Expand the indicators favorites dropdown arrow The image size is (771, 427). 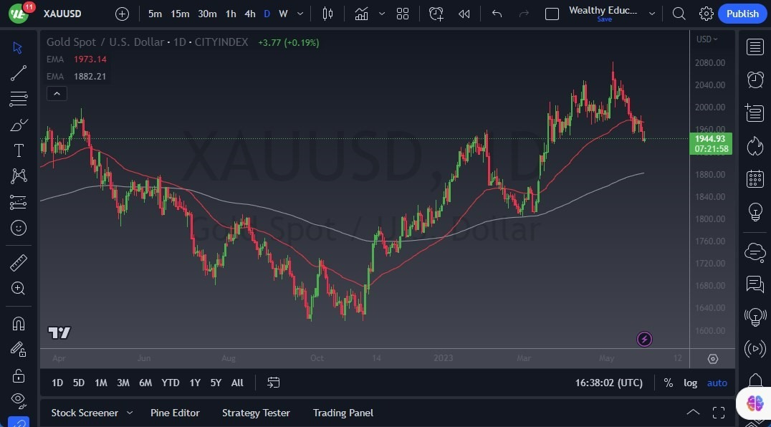click(382, 14)
